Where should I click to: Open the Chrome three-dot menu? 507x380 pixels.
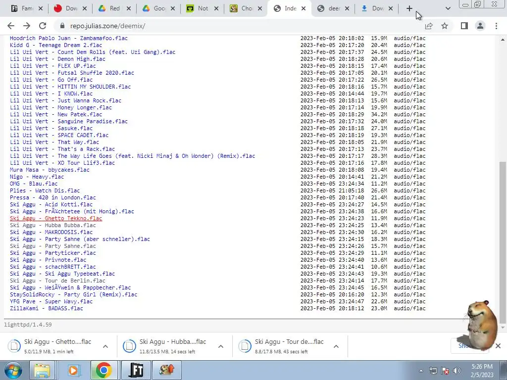(x=496, y=26)
